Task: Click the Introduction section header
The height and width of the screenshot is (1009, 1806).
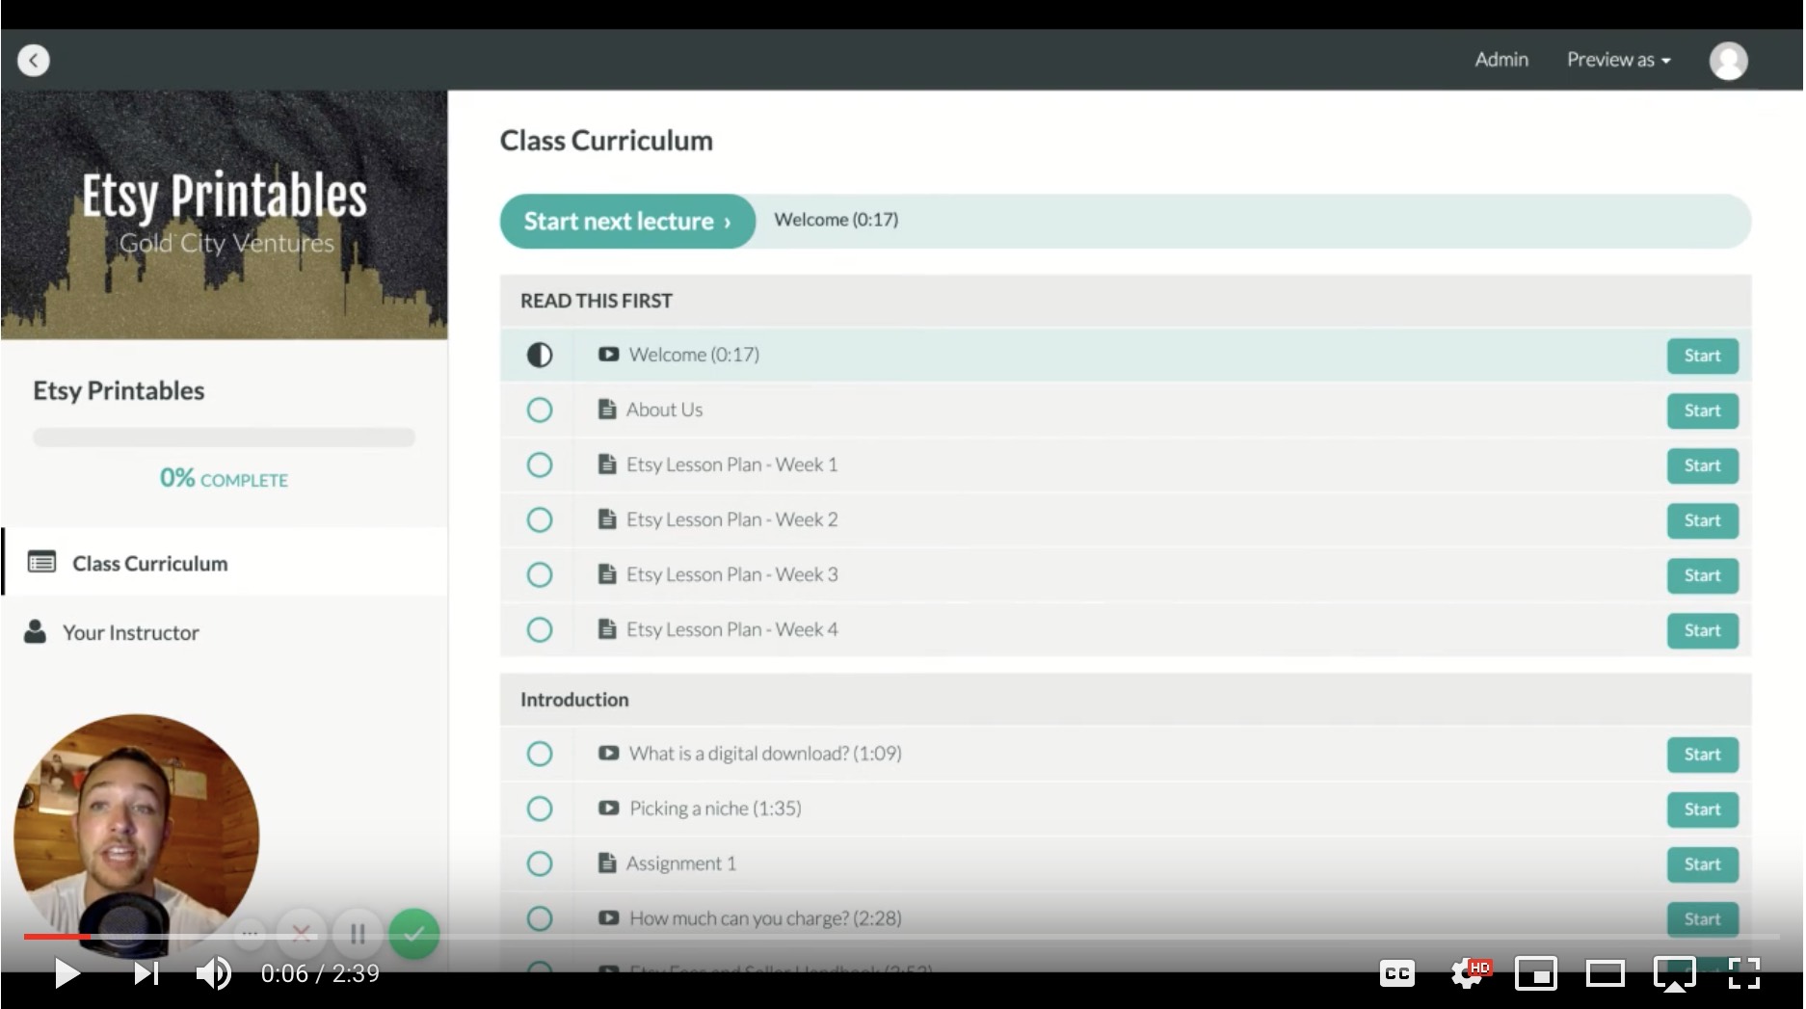Action: click(1125, 700)
